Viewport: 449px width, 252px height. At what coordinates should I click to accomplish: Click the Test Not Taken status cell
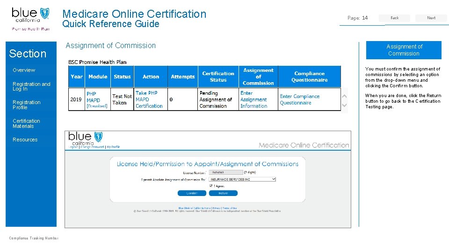(122, 99)
